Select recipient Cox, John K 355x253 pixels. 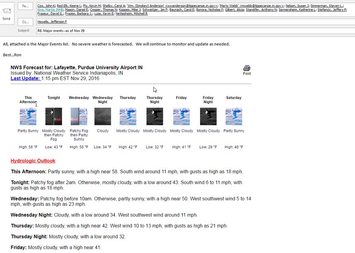coord(46,6)
